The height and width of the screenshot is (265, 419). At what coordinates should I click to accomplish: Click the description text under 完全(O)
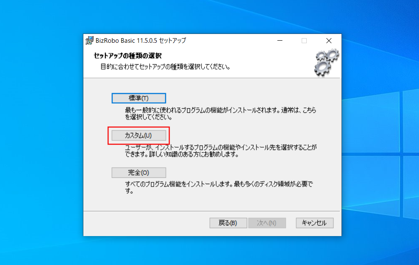pos(219,187)
